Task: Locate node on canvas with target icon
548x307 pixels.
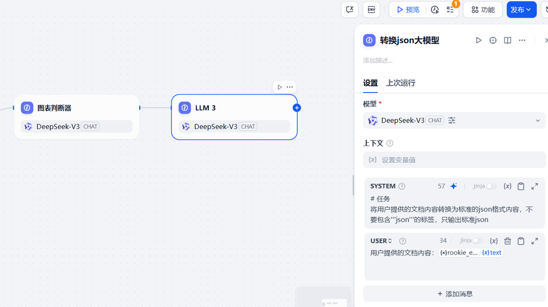Action: pos(493,40)
